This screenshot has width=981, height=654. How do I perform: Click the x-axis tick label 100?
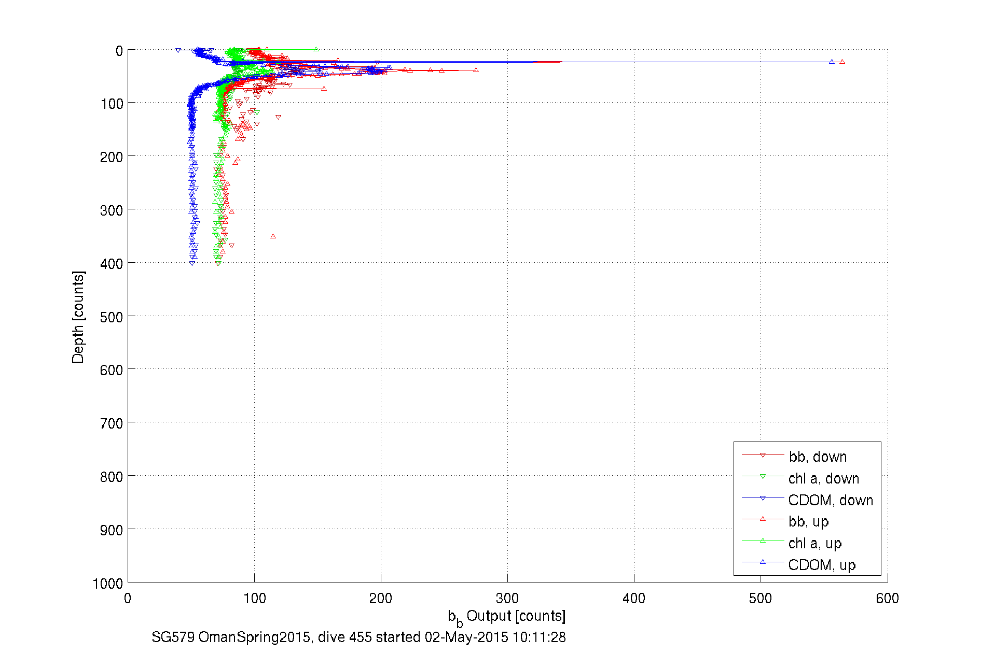(254, 599)
